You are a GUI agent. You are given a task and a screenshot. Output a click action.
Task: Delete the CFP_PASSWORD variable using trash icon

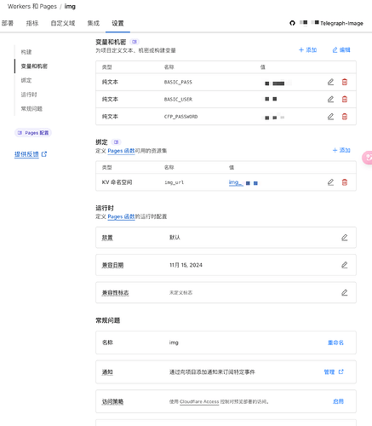pyautogui.click(x=345, y=117)
